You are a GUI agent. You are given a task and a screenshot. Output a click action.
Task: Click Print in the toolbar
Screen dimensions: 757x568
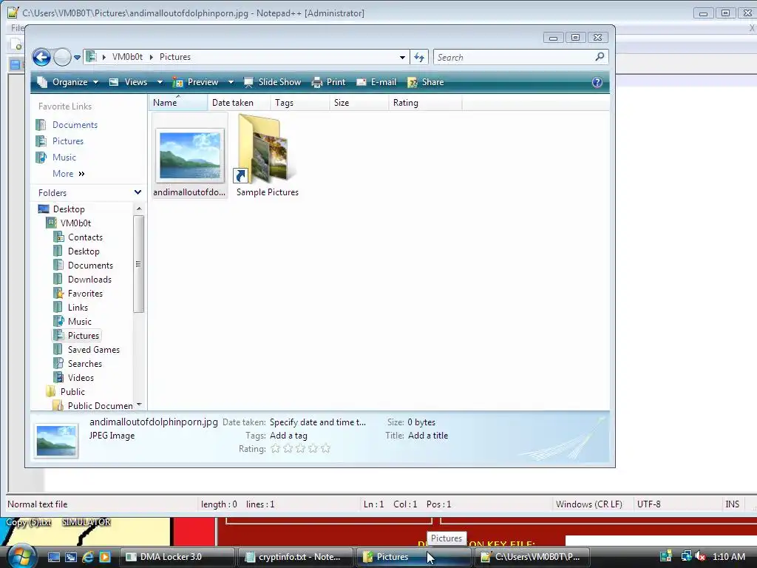point(329,82)
